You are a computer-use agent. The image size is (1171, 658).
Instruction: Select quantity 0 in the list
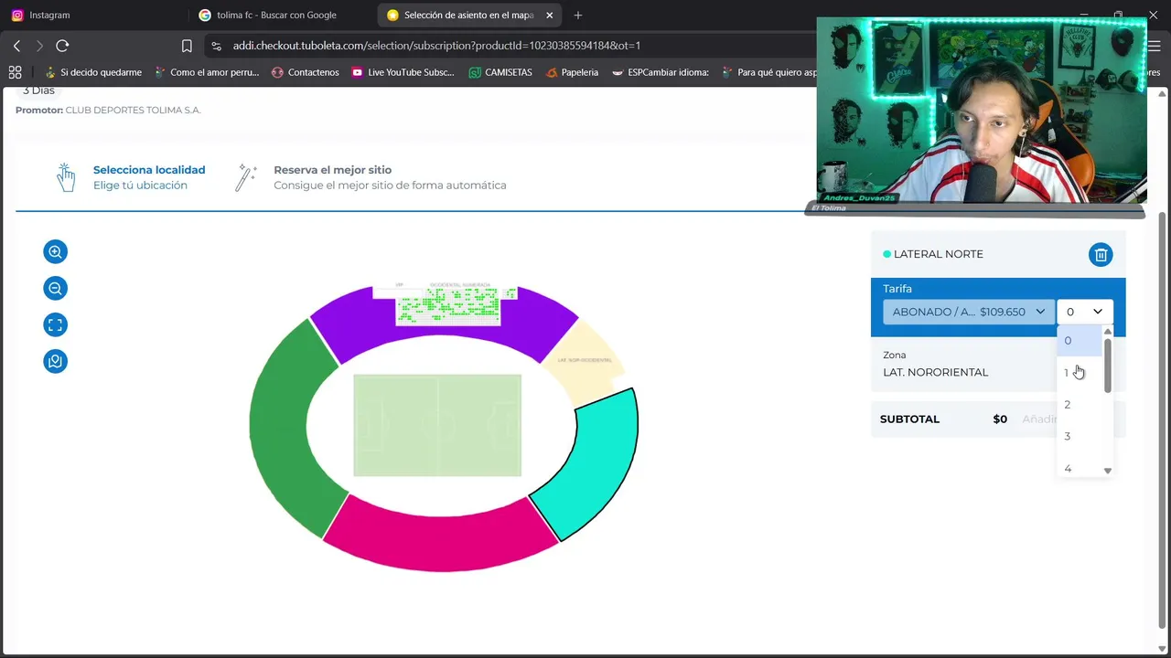tap(1080, 340)
